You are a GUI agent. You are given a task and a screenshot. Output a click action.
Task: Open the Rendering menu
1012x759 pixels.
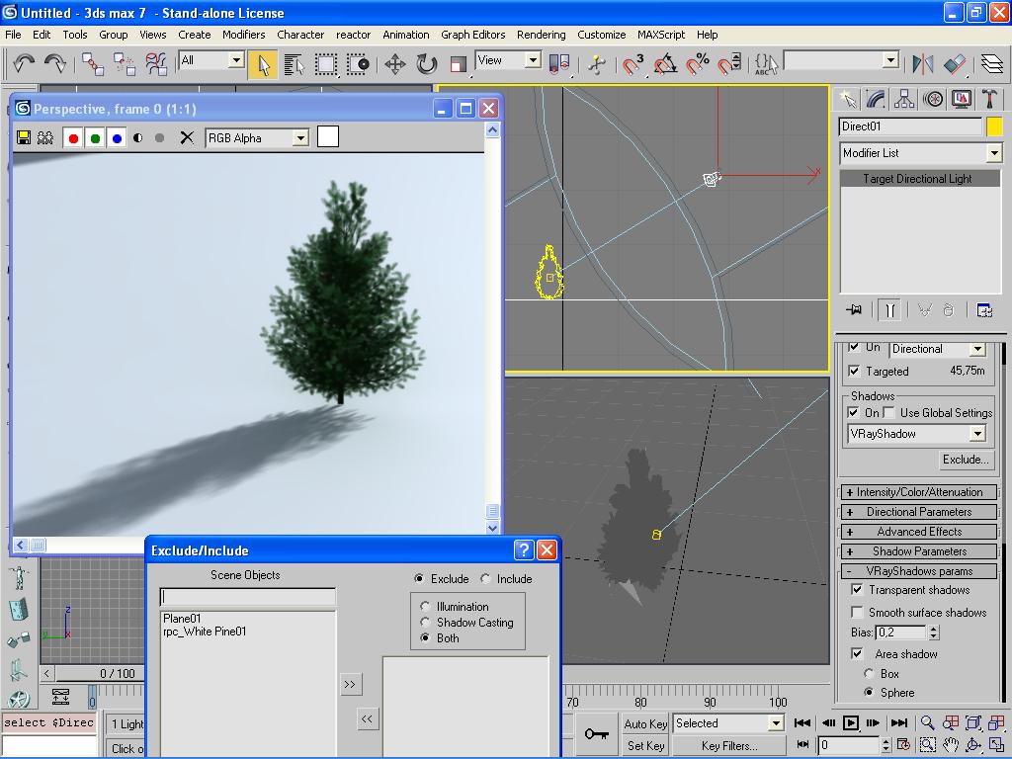[542, 35]
